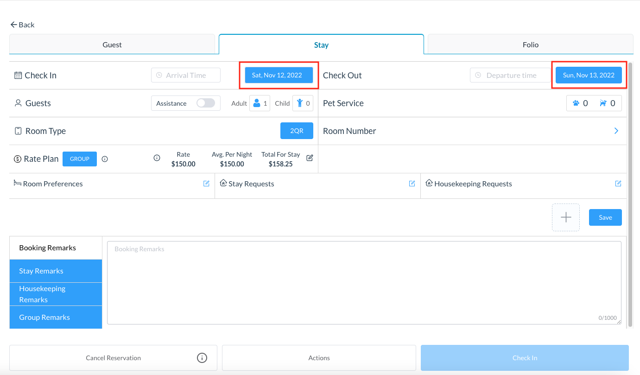Expand the Room Number chevron
Screen dimensions: 640x375
[616, 131]
